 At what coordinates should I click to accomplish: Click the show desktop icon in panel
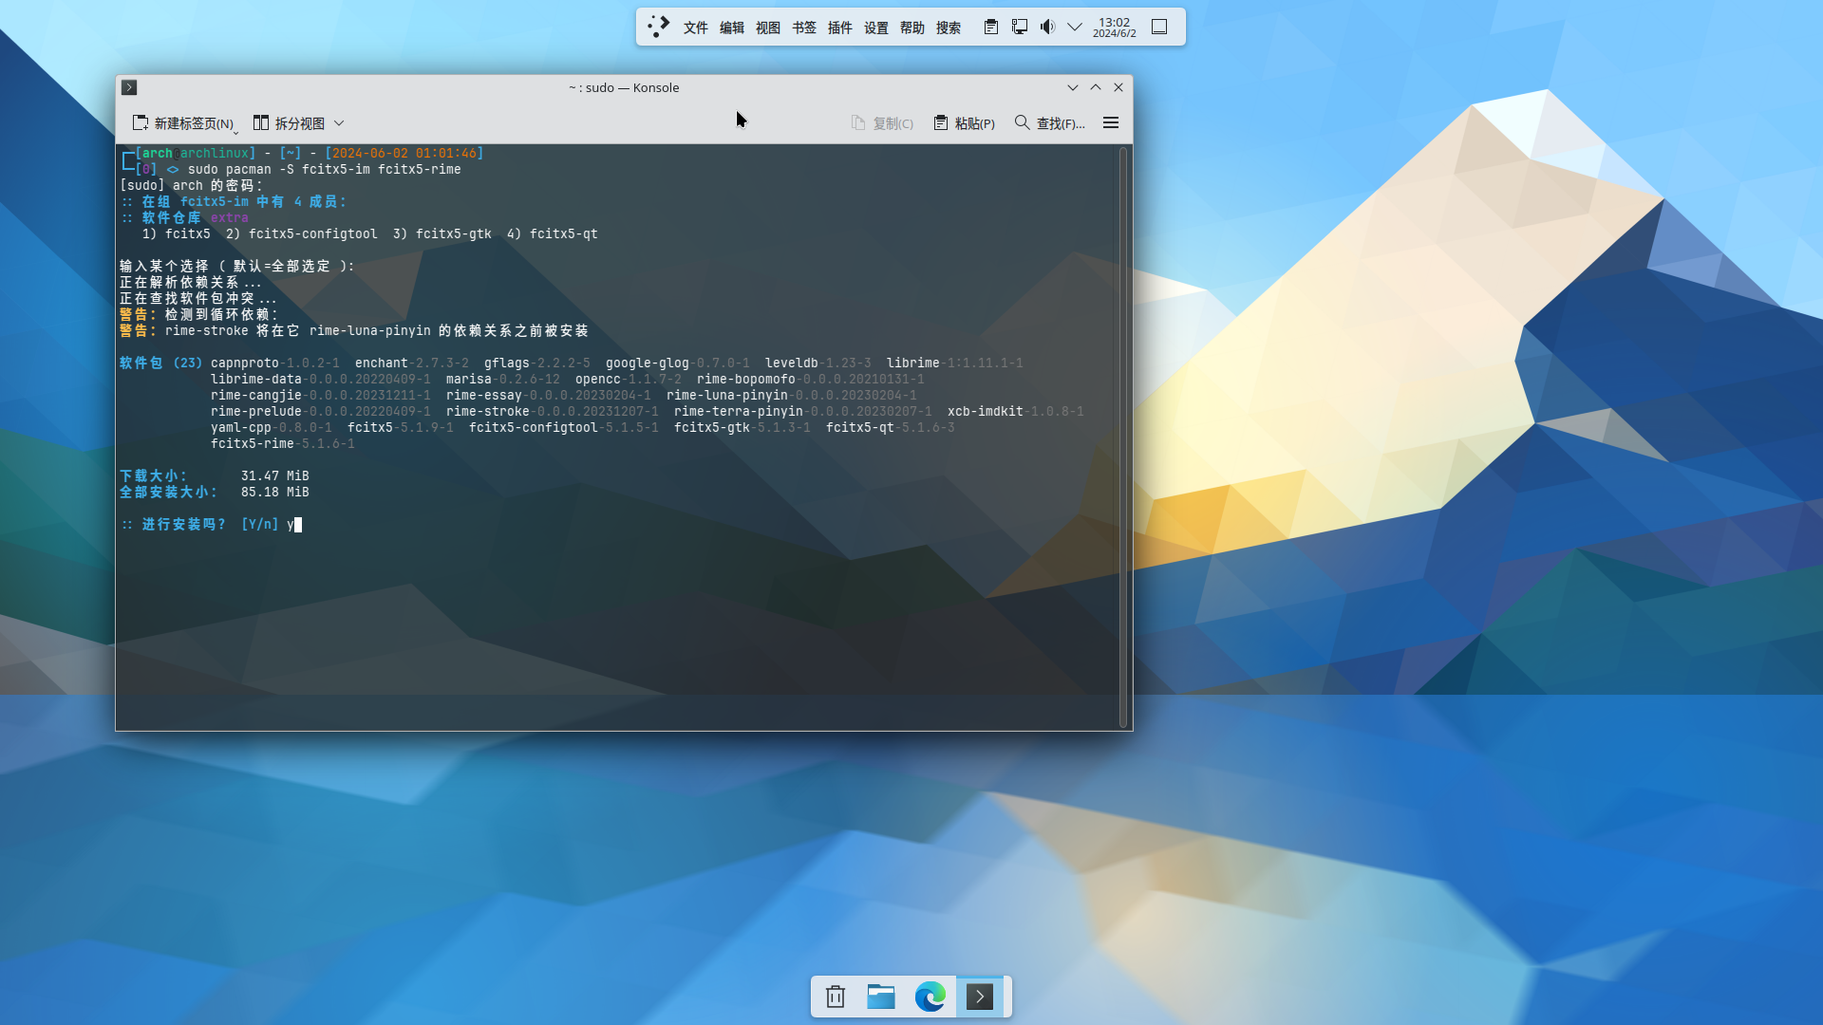coord(1159,27)
